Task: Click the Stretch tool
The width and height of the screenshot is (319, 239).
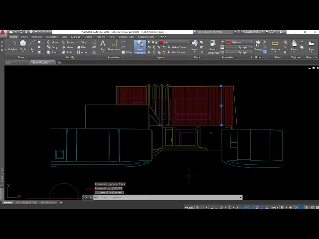Action: tap(53, 52)
